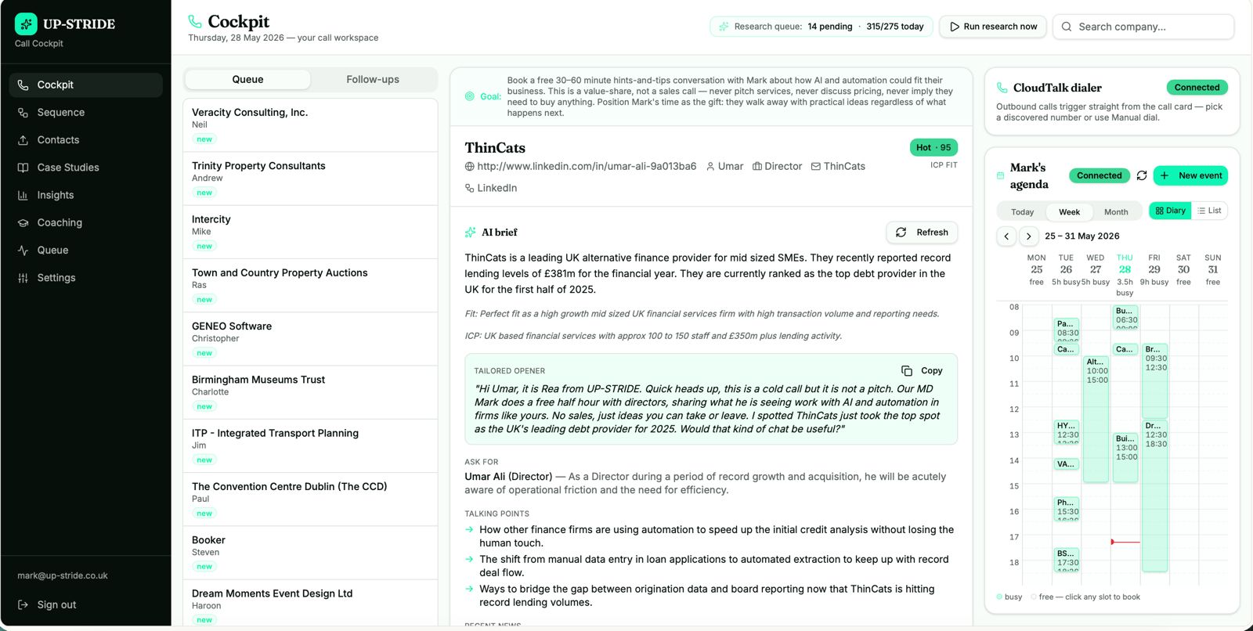Go to previous week in agenda
Image resolution: width=1253 pixels, height=631 pixels.
(x=1006, y=236)
